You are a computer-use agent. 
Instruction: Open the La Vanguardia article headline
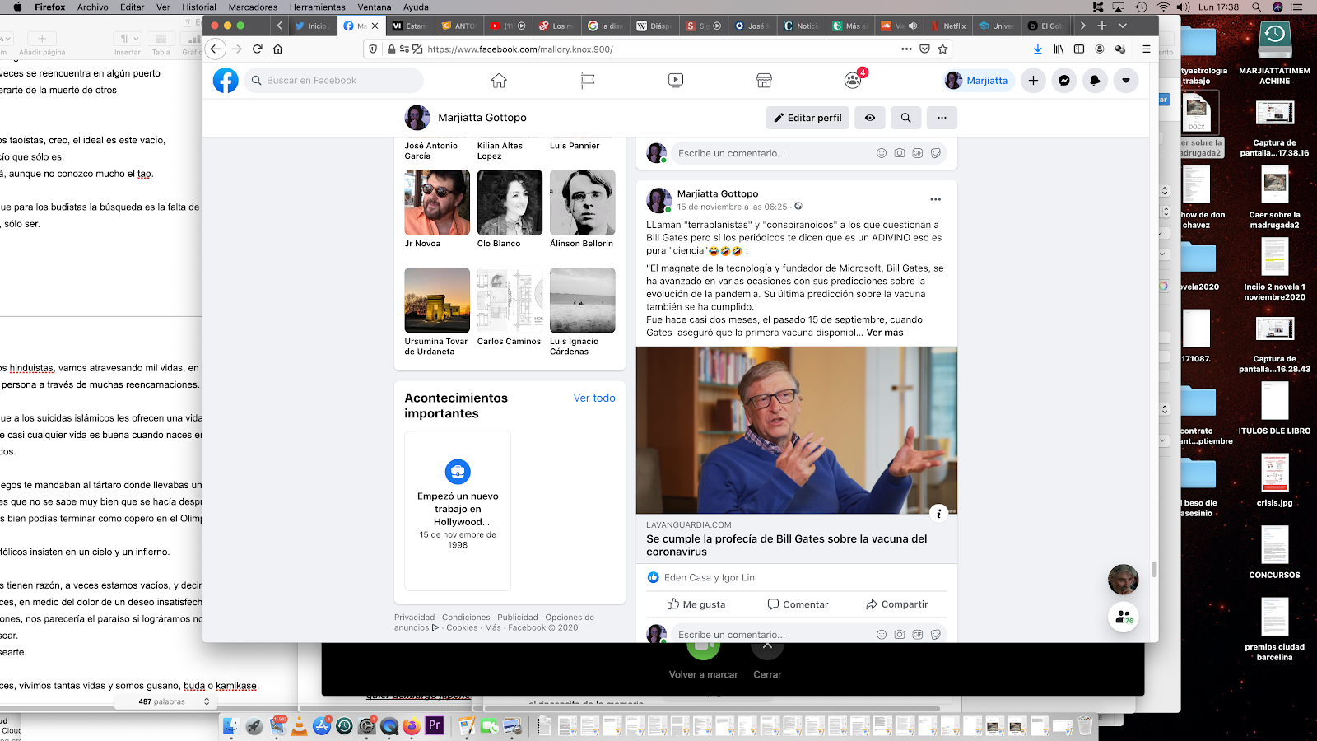pos(787,545)
